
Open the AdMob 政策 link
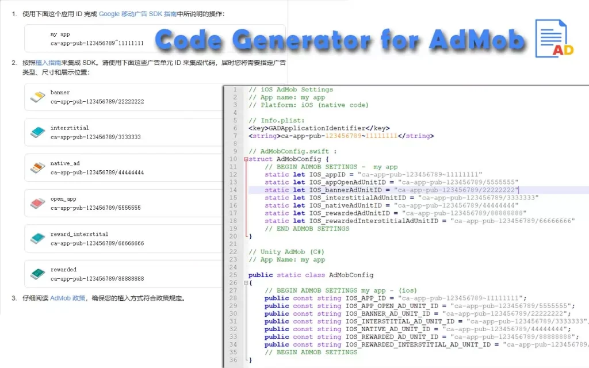click(68, 298)
